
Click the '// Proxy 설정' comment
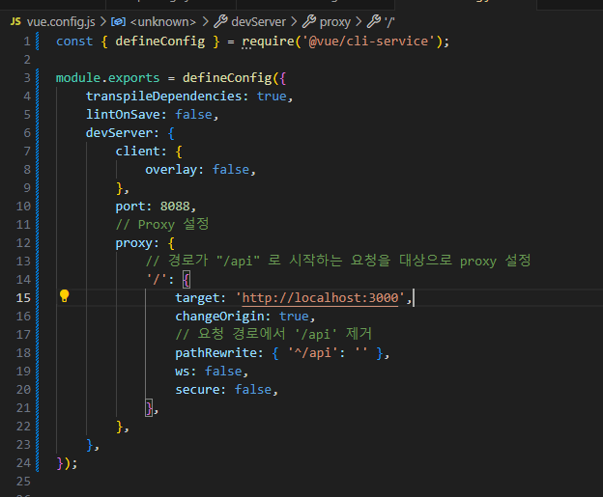[x=162, y=224]
